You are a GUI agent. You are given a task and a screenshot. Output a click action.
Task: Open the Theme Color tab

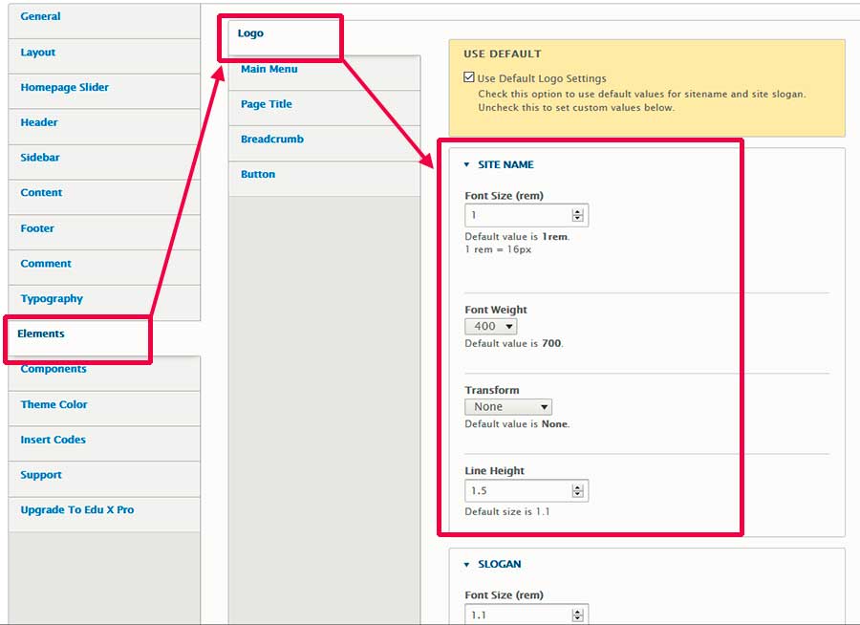point(54,405)
